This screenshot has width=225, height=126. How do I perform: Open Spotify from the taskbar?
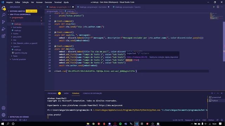pos(120,124)
